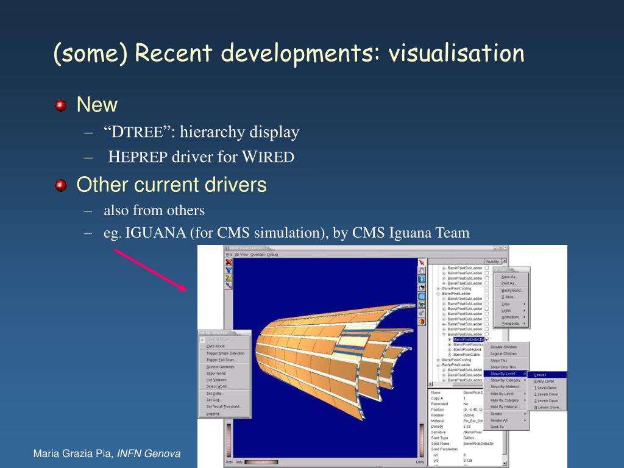This screenshot has height=468, width=624.
Task: Choose Print As in viewer popup
Action: tap(511, 283)
